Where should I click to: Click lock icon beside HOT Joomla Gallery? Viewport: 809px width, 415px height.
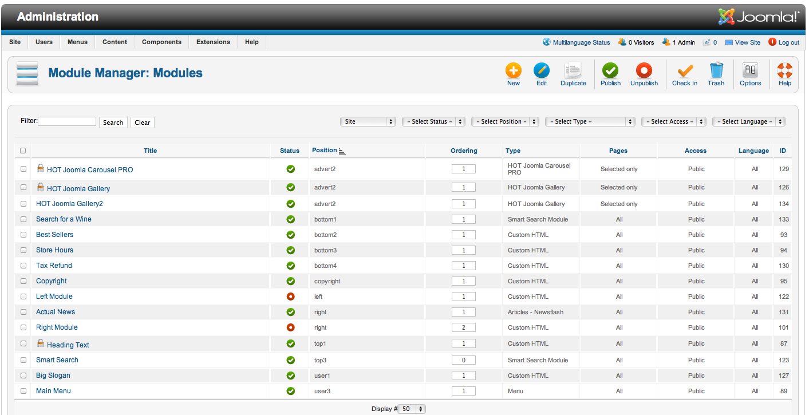(x=41, y=187)
